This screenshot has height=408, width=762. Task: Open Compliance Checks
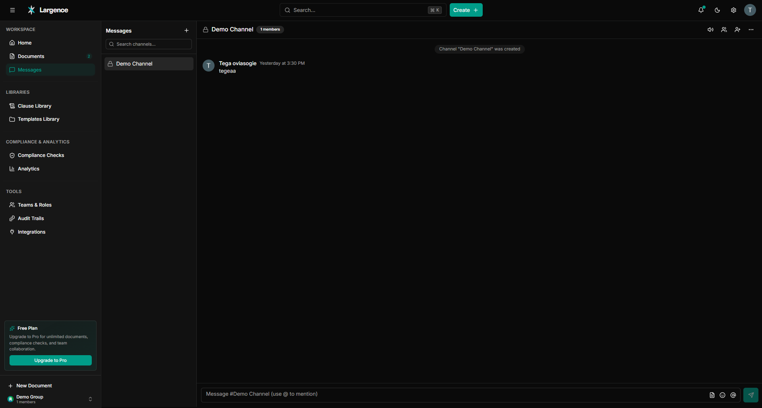point(50,155)
